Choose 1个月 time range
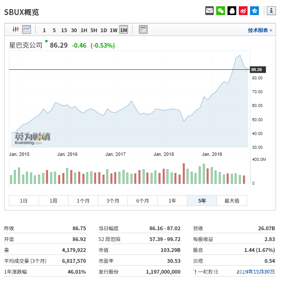 point(83,201)
